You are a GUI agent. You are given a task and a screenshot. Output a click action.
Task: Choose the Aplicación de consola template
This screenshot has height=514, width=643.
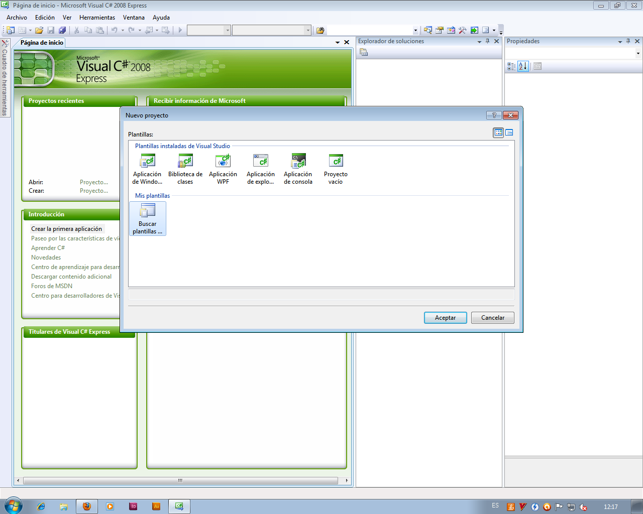(298, 169)
